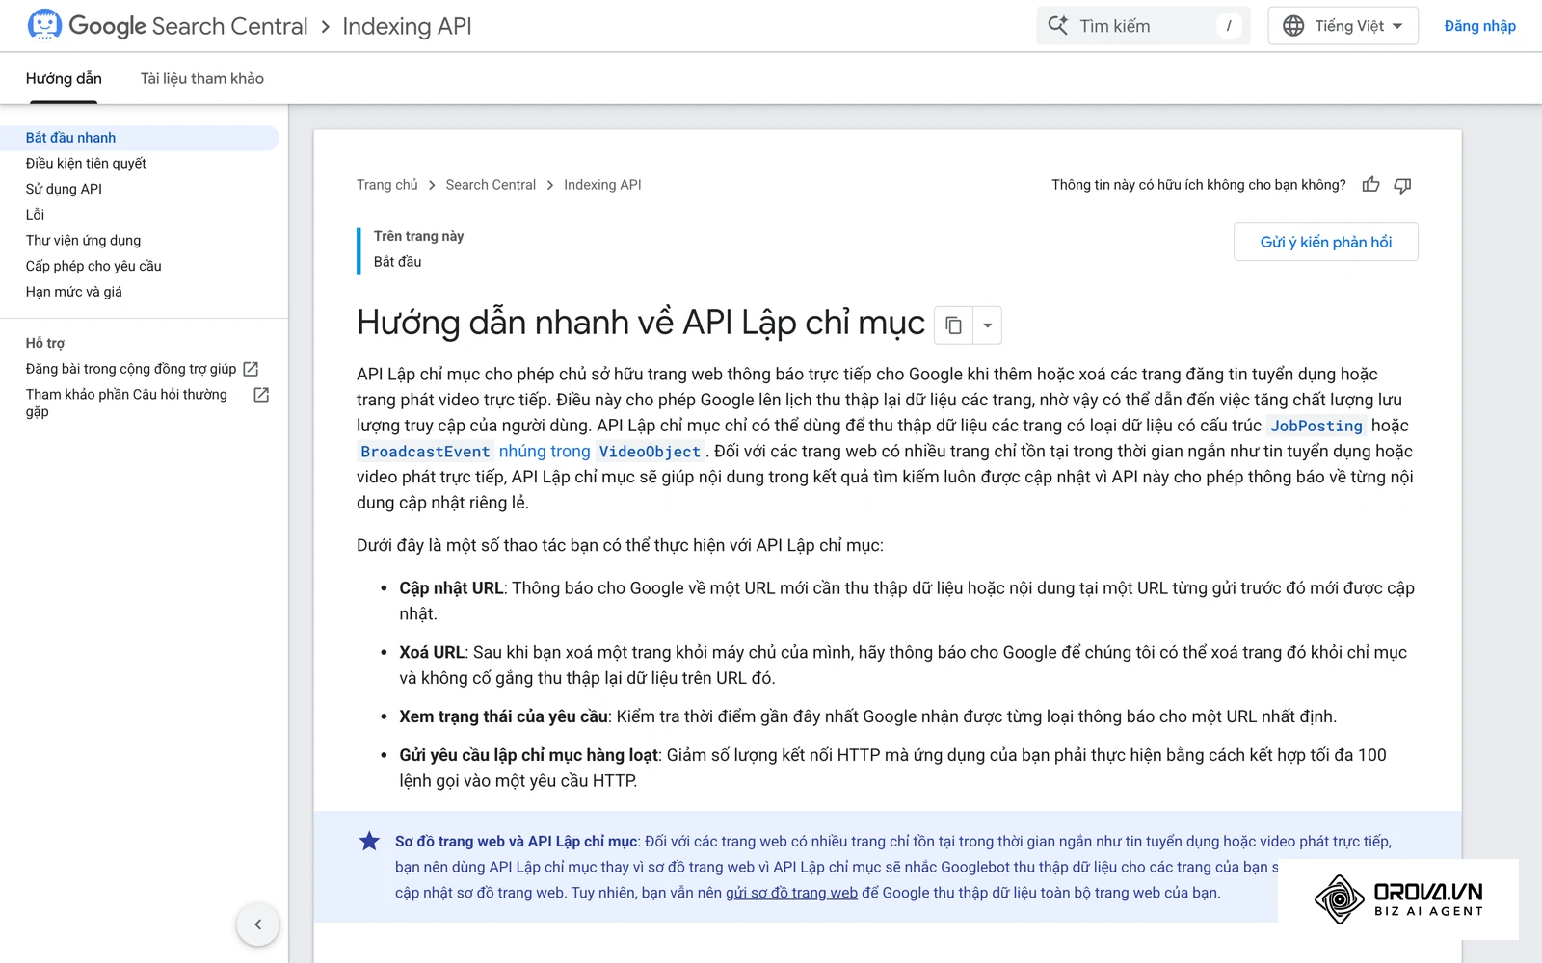
Task: Open Tham khảo phần Câu hỏi thường gặp link
Action: tap(126, 403)
